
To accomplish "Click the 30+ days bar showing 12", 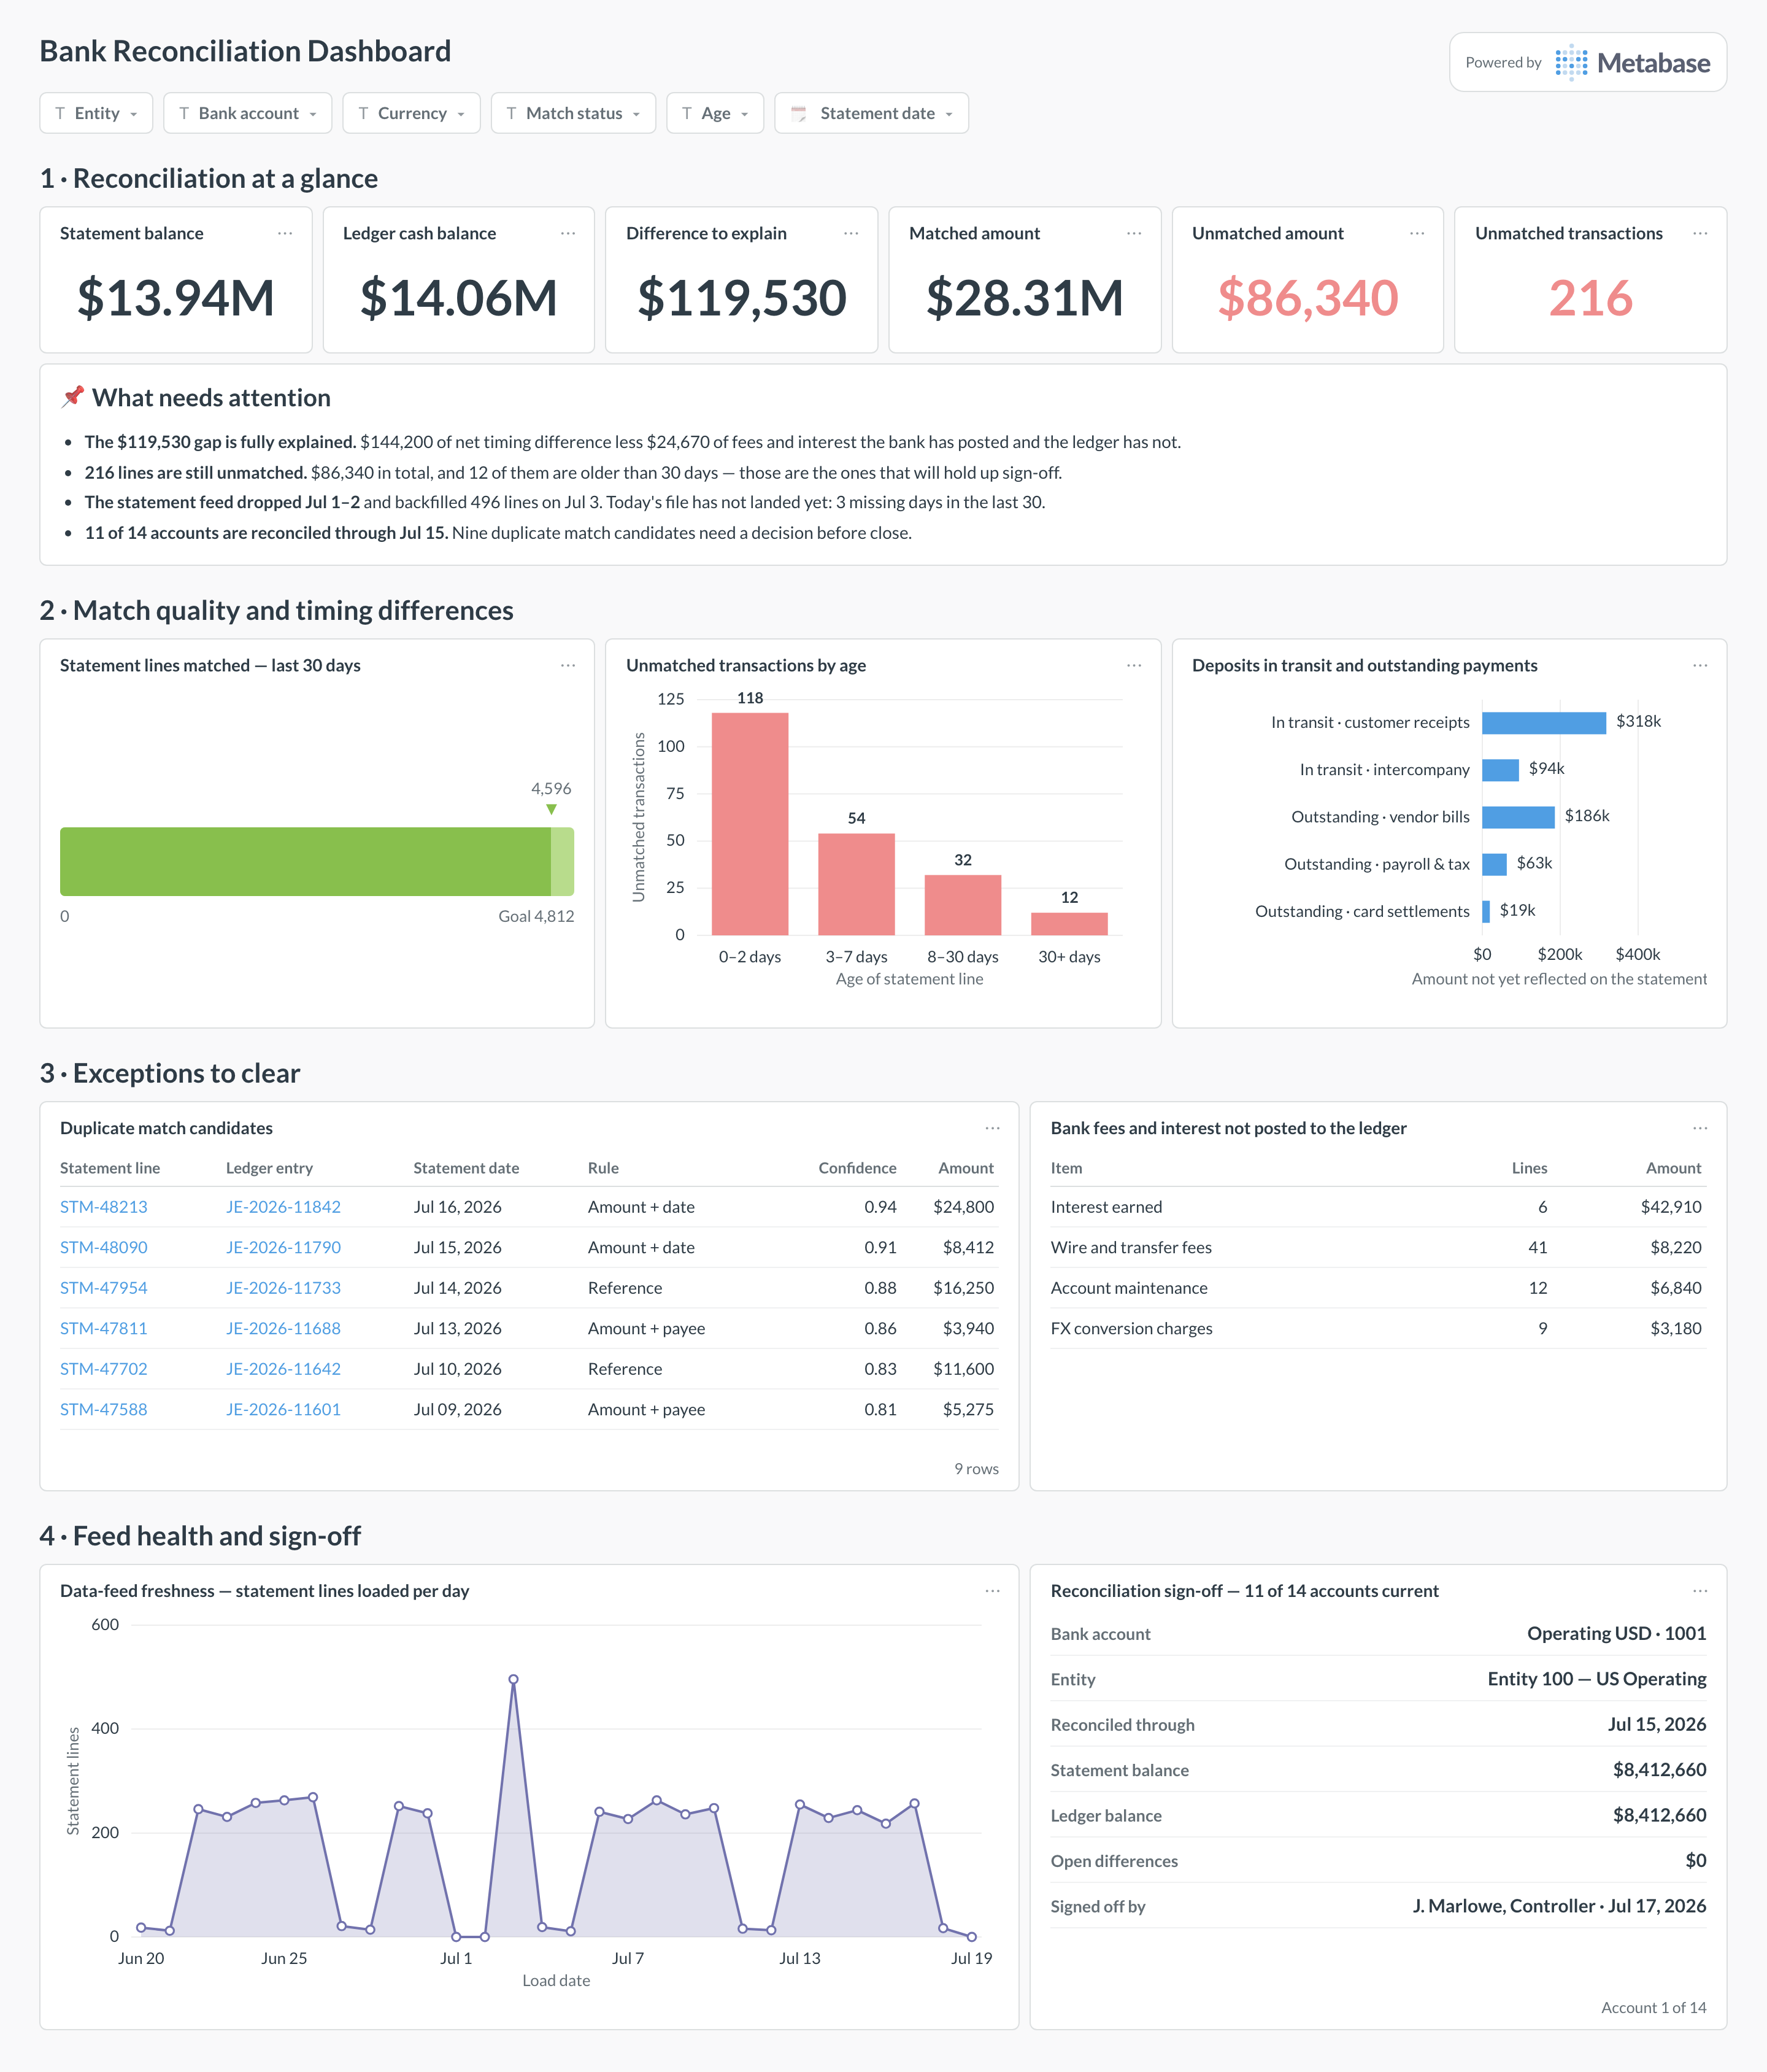I will tap(1069, 924).
